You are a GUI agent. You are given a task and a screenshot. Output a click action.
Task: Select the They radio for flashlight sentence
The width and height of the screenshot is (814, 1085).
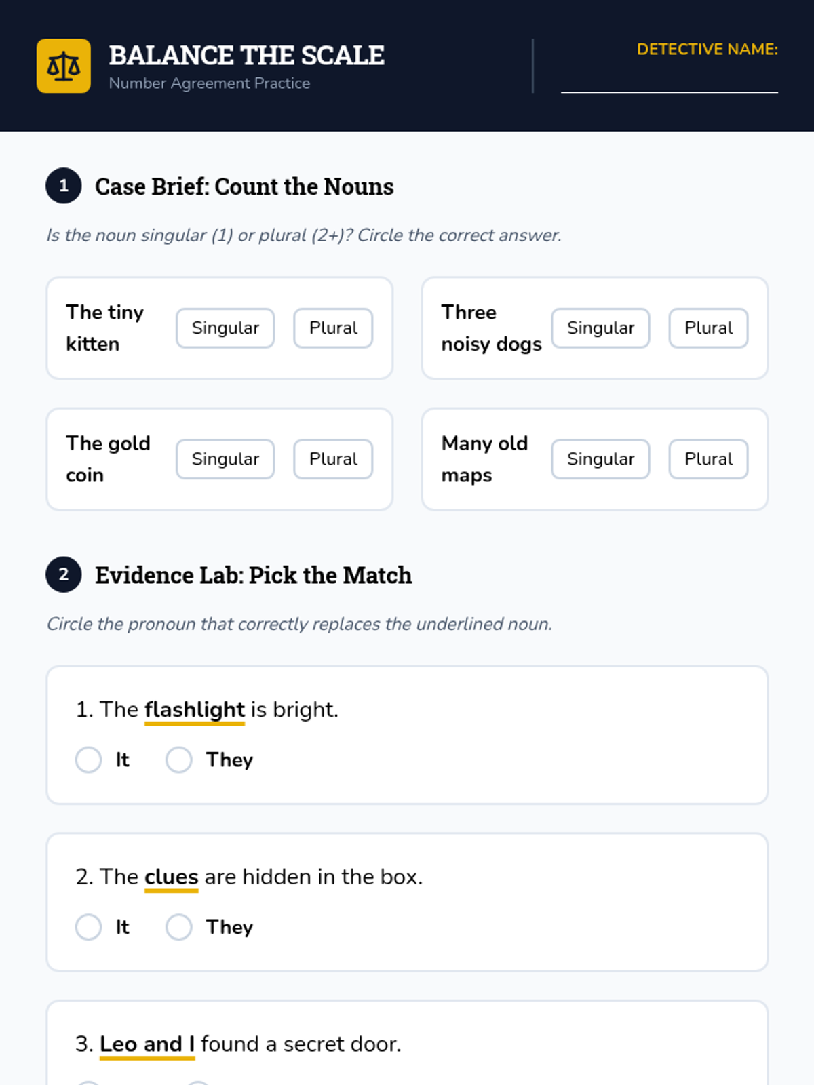[179, 759]
